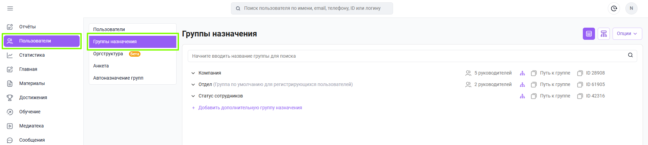The image size is (648, 145).
Task: Expand the Статус сотрудников group
Action: [x=193, y=96]
